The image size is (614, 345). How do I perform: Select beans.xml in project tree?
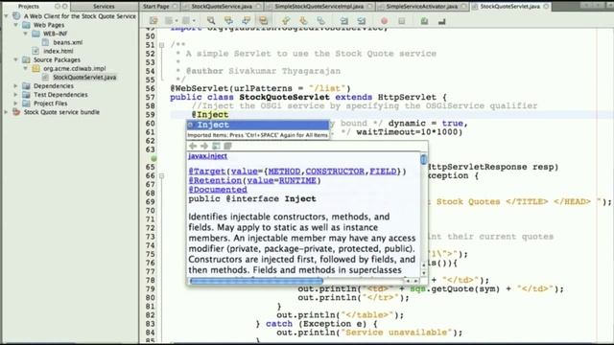coord(68,42)
